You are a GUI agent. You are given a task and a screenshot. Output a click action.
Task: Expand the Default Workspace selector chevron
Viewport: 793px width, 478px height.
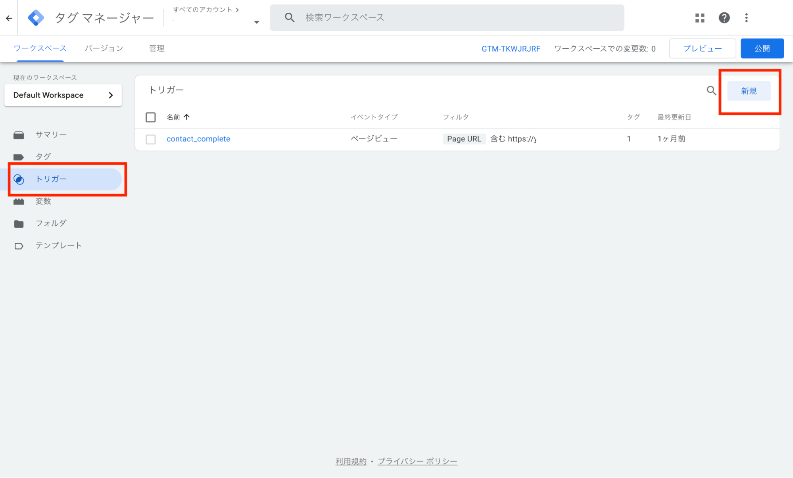tap(111, 95)
